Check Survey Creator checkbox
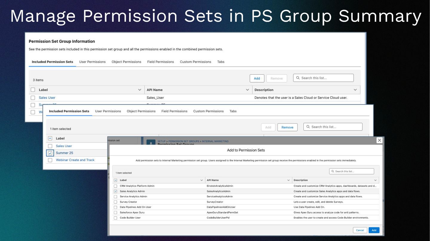 [x=116, y=202]
